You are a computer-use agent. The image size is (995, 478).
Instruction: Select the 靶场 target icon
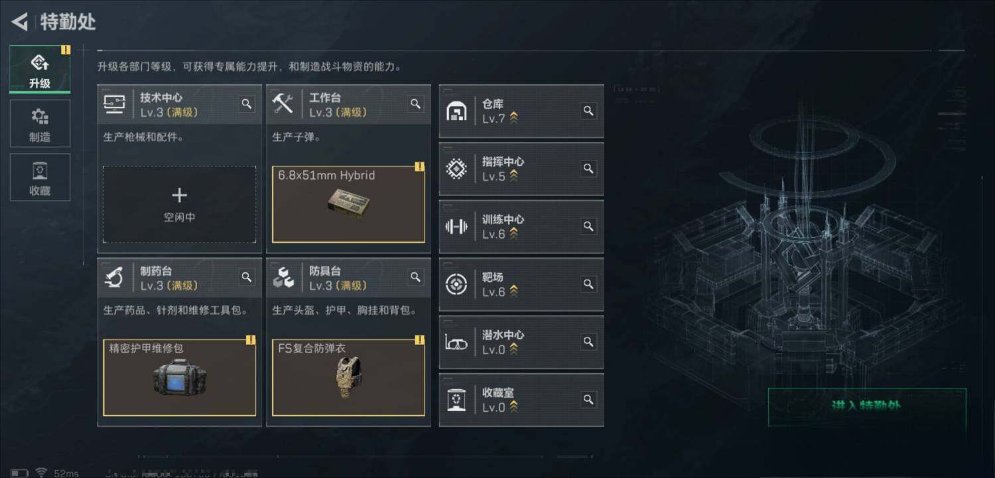(x=456, y=284)
